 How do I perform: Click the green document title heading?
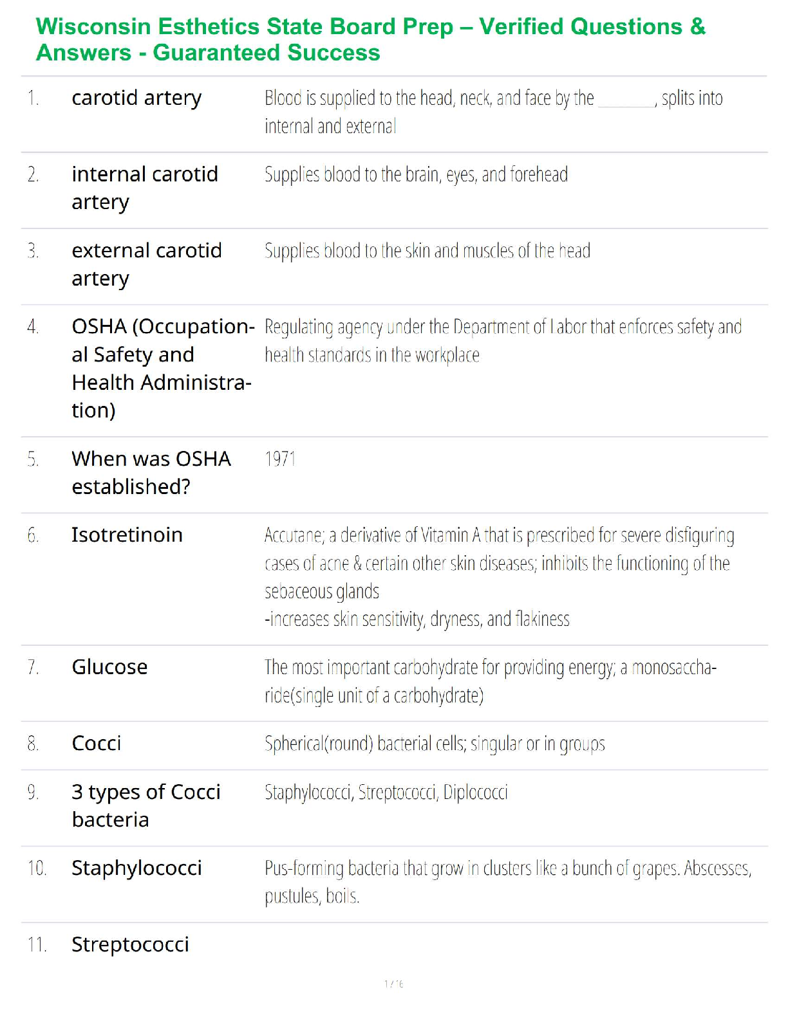(x=370, y=39)
